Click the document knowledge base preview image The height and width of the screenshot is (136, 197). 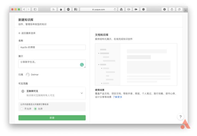(x=136, y=64)
